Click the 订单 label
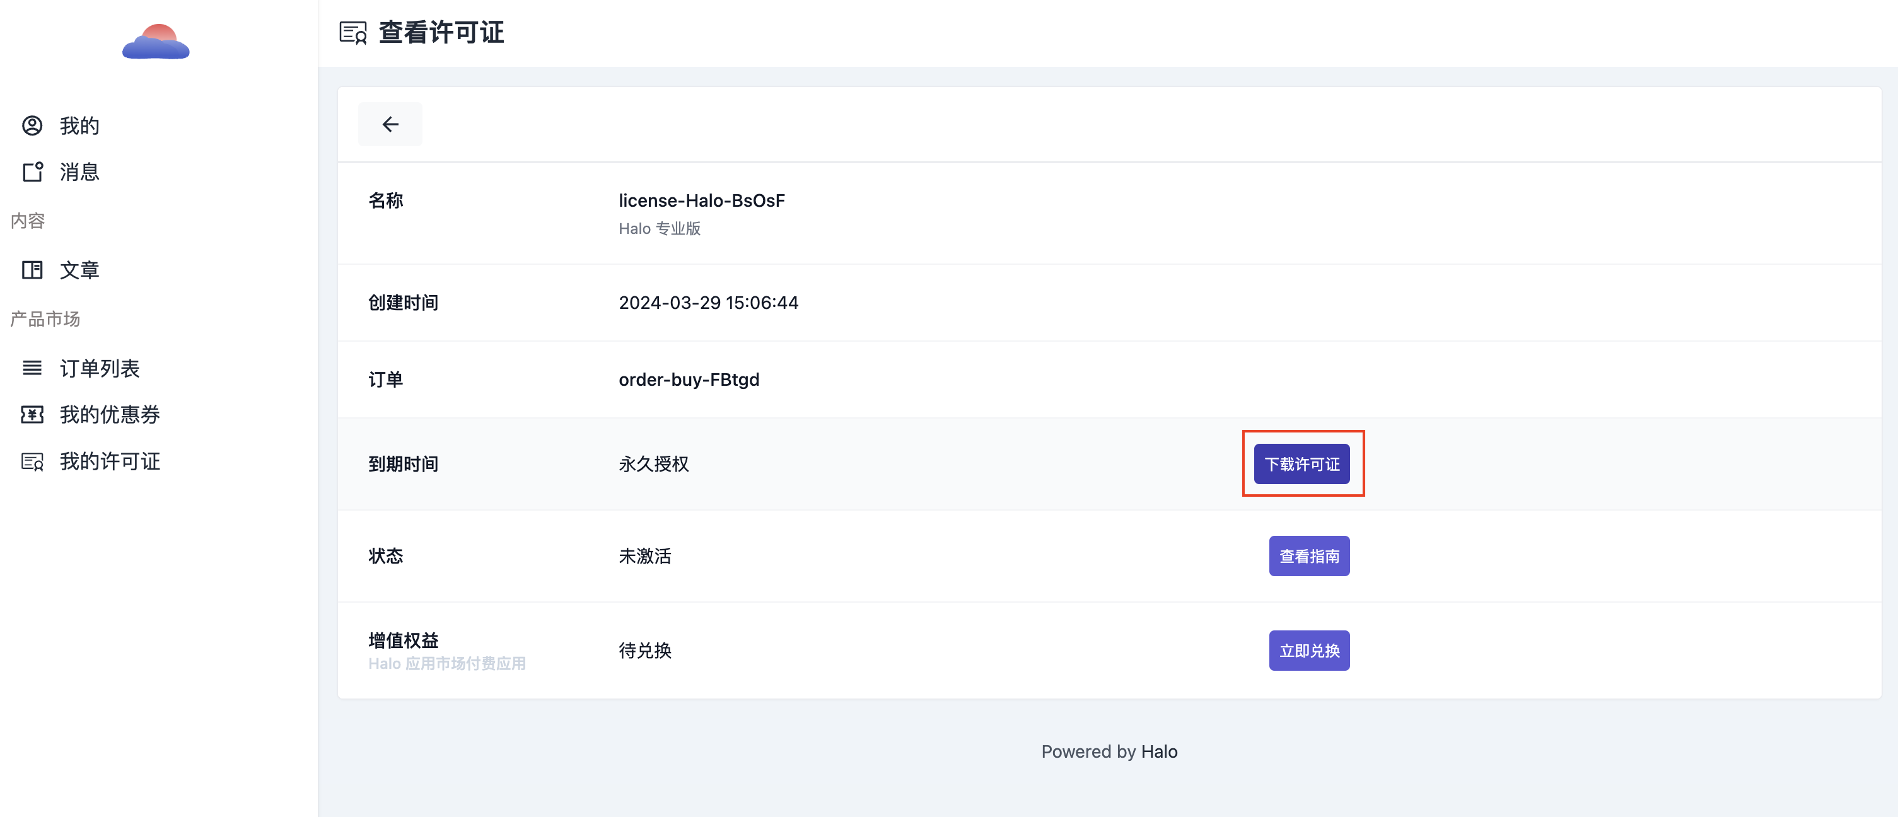 [385, 380]
